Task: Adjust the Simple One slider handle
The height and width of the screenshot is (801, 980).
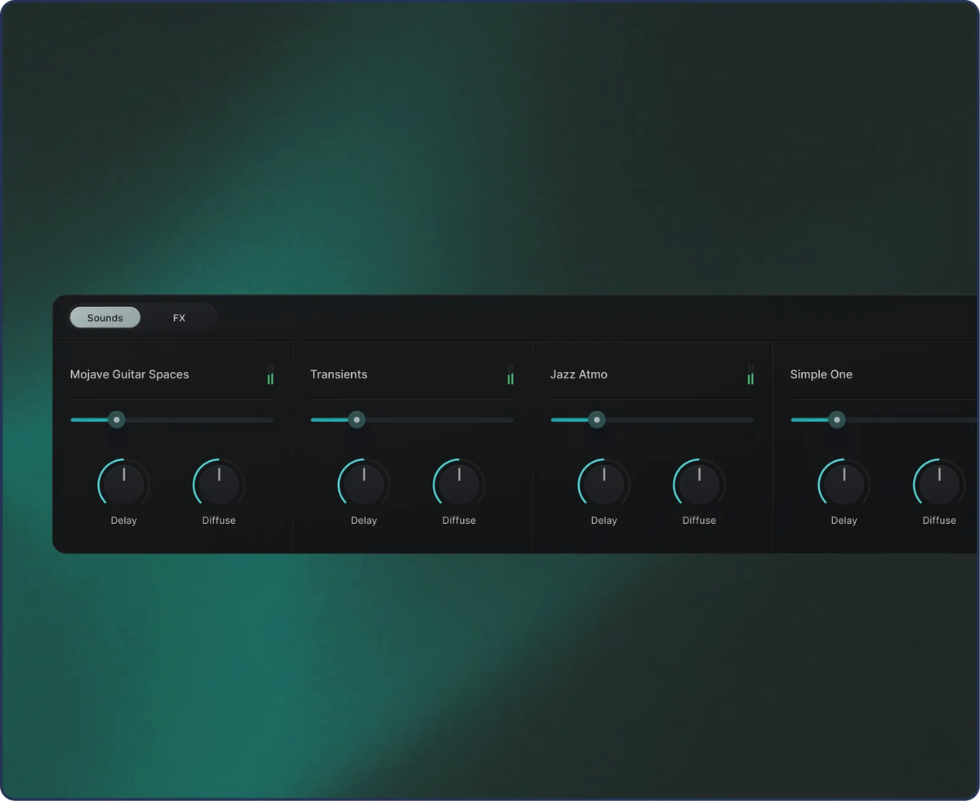Action: pos(837,419)
